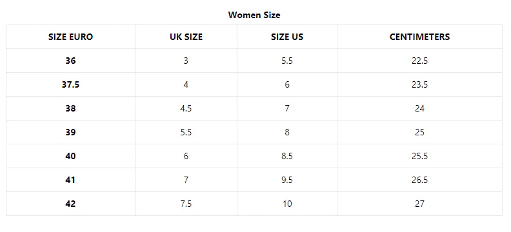Click Euro size 41 cell
Viewport: 511px width, 232px height.
[71, 180]
